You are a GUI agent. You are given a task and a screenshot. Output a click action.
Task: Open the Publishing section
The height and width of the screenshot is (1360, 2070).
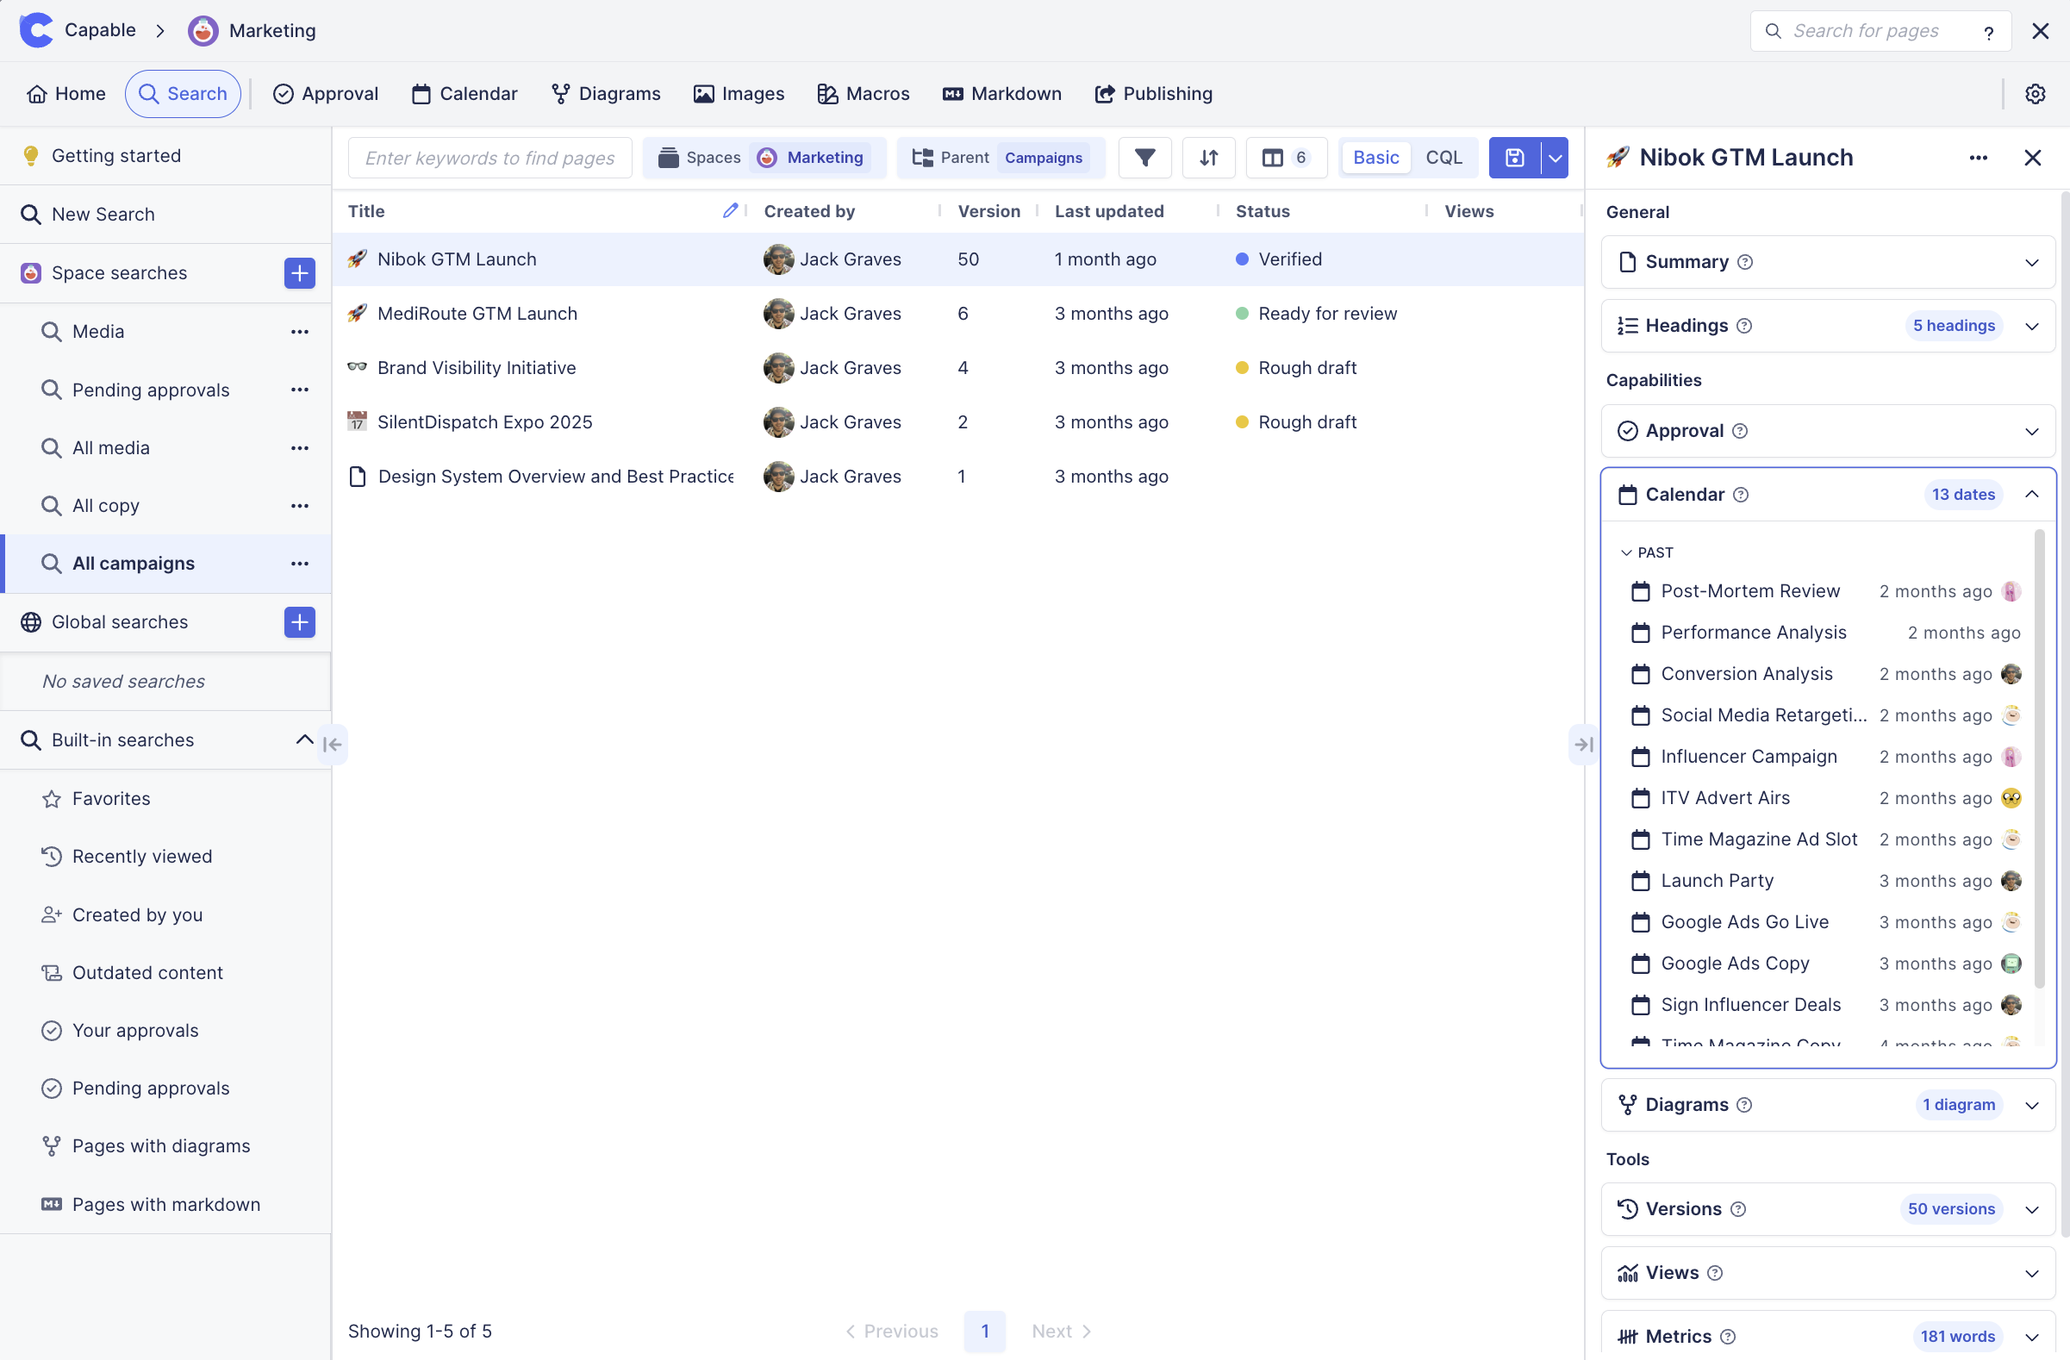pyautogui.click(x=1154, y=93)
